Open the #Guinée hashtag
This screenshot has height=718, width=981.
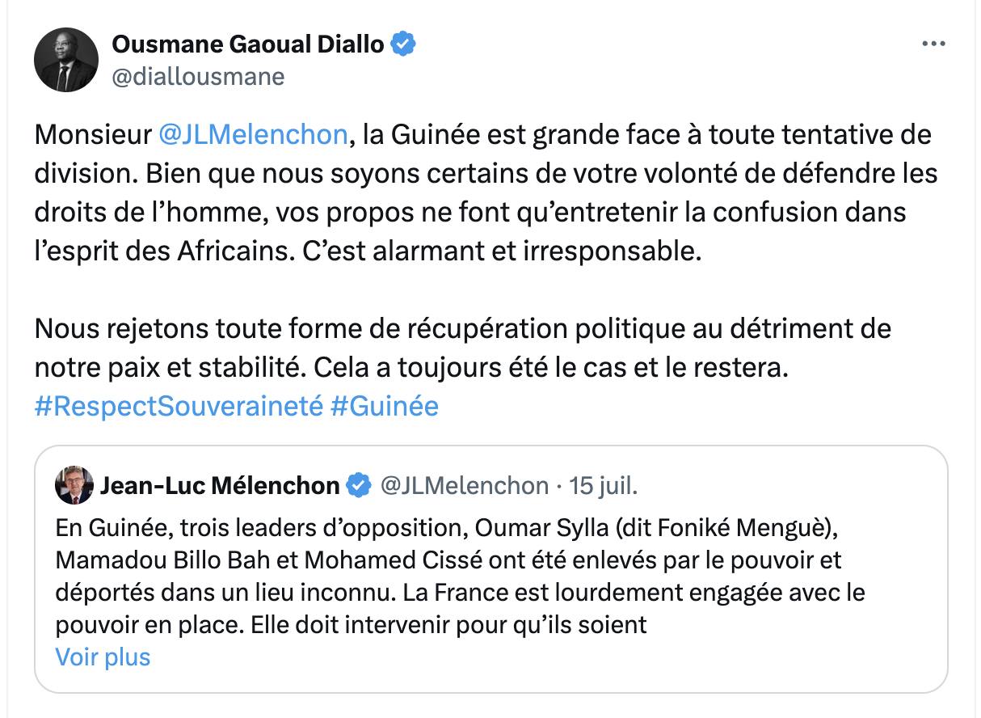coord(385,405)
